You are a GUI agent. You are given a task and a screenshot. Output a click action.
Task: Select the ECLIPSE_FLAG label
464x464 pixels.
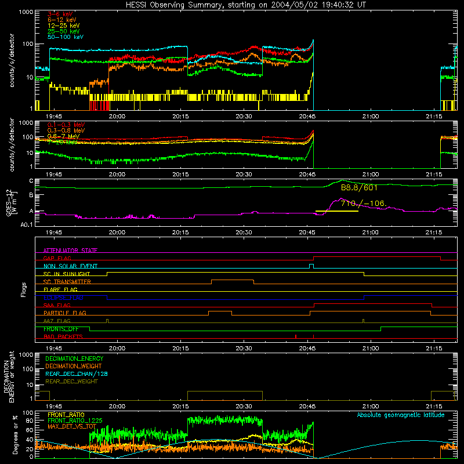coord(63,298)
